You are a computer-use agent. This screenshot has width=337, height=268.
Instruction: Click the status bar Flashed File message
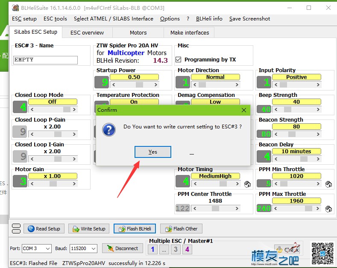click(x=88, y=263)
